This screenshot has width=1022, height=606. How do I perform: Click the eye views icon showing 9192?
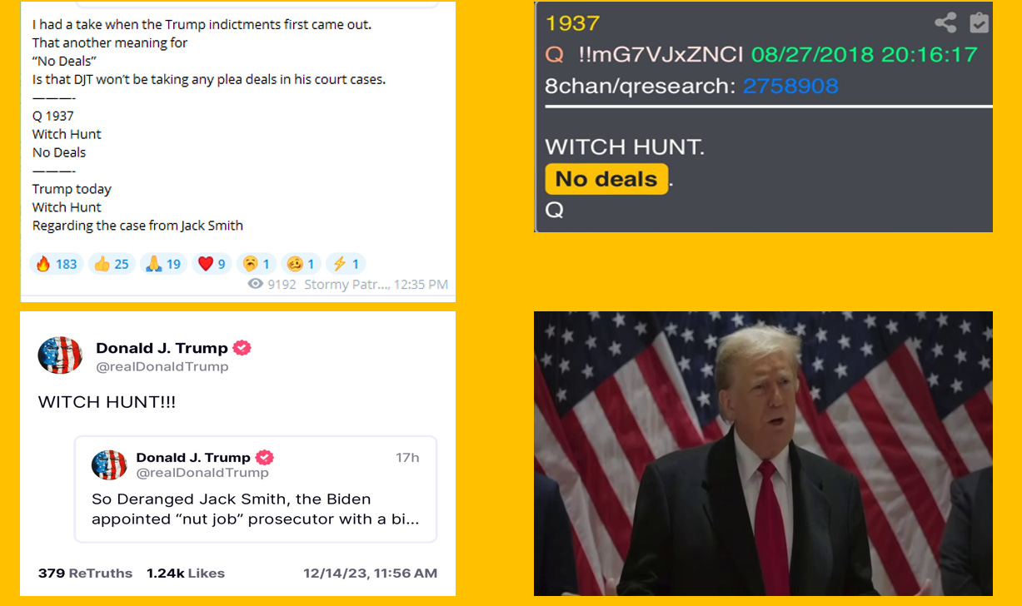pos(256,285)
